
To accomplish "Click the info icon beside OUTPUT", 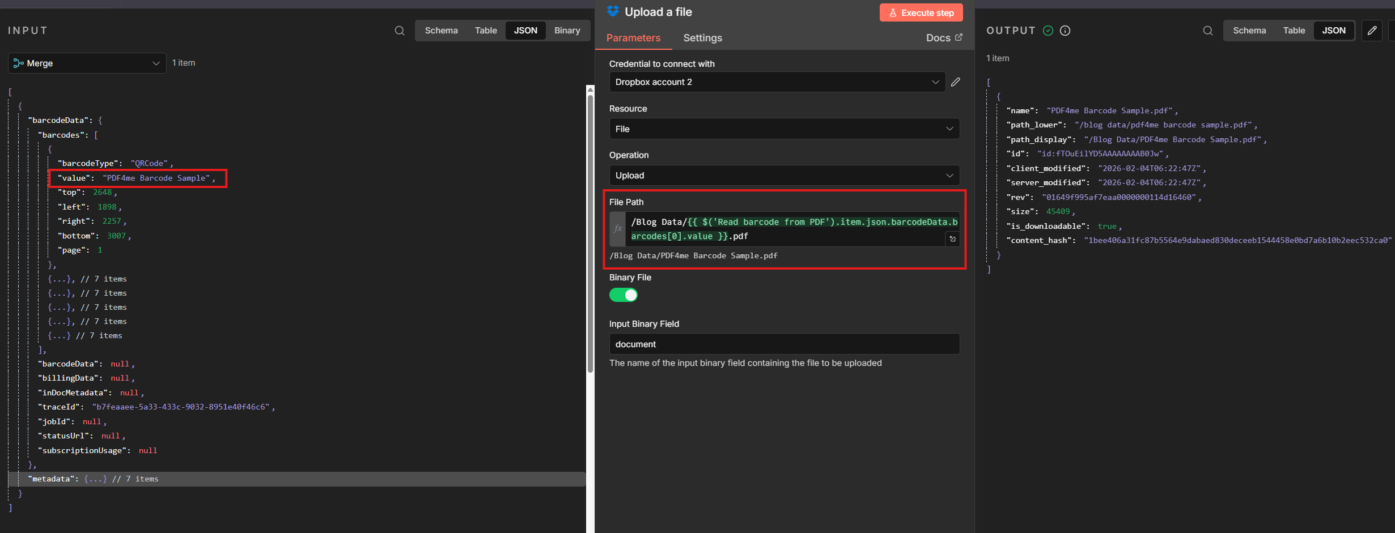I will [x=1065, y=31].
